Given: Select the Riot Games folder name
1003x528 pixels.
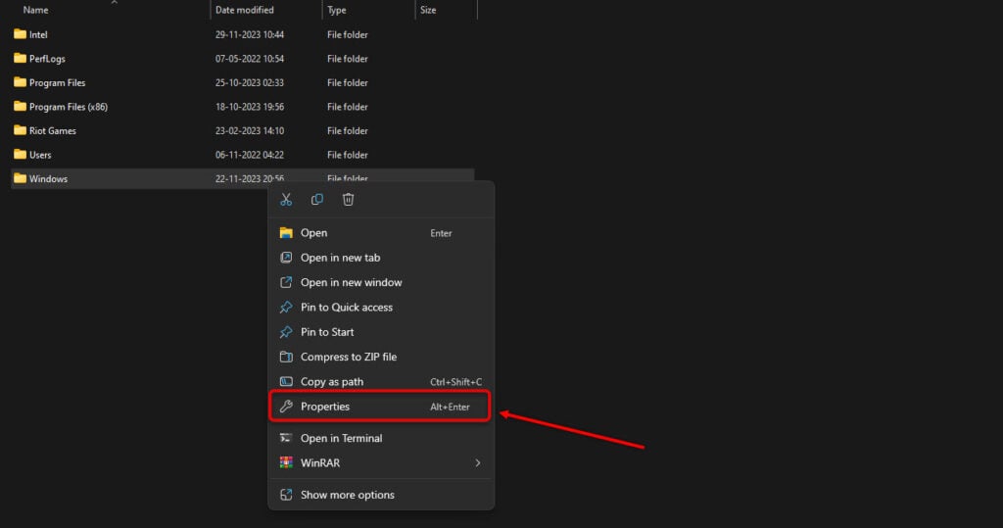Looking at the screenshot, I should pos(53,130).
